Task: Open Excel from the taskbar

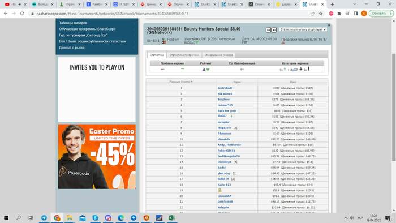Action: tap(172, 218)
